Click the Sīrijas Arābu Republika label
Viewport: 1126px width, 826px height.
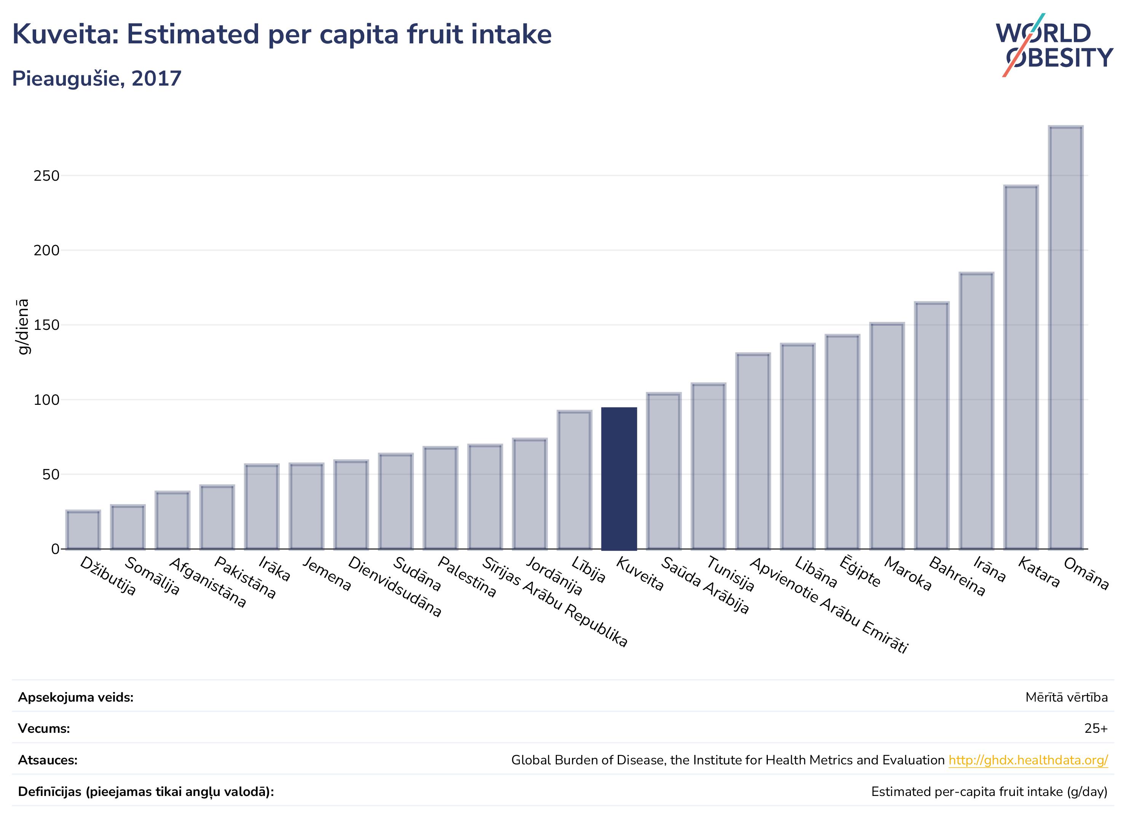coord(554,602)
